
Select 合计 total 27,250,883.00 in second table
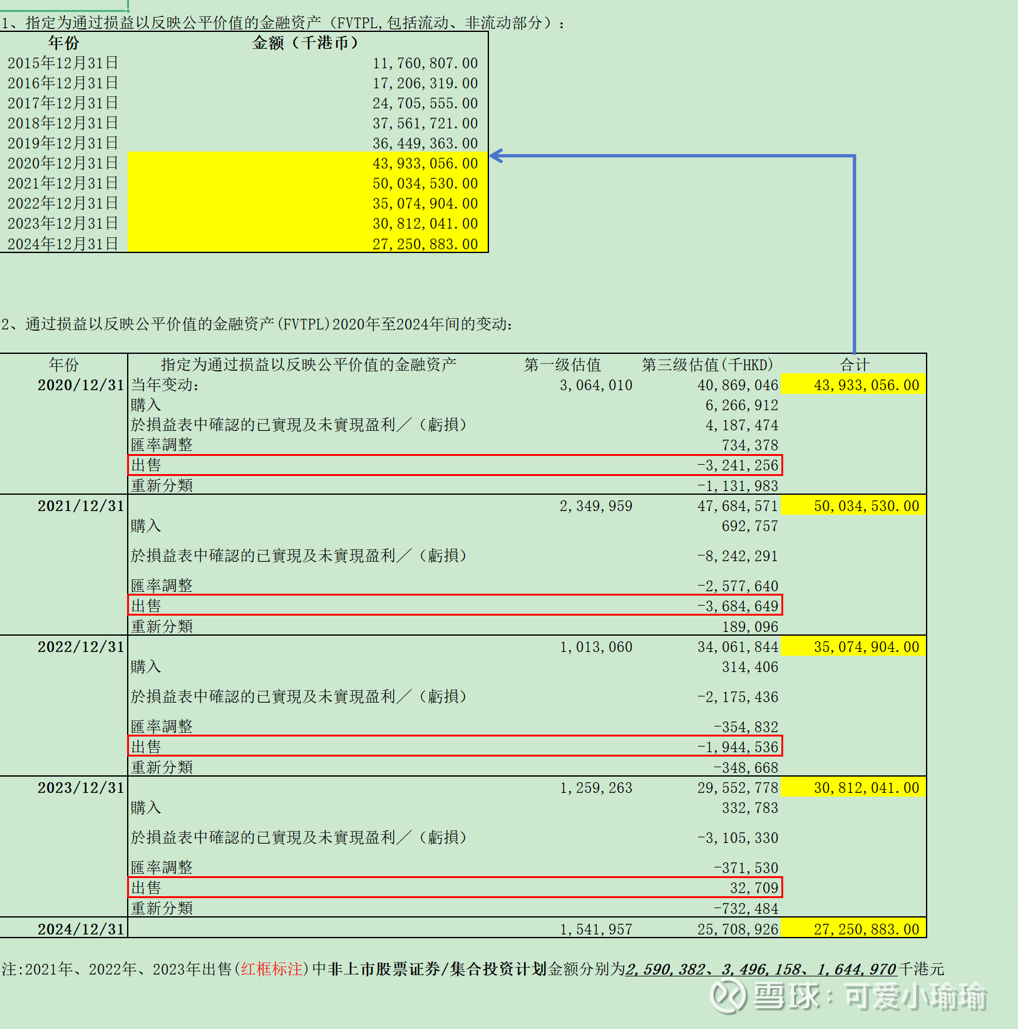click(x=866, y=929)
